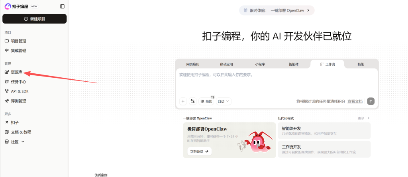Click the 新建项目 button
The image size is (408, 177).
coord(35,19)
